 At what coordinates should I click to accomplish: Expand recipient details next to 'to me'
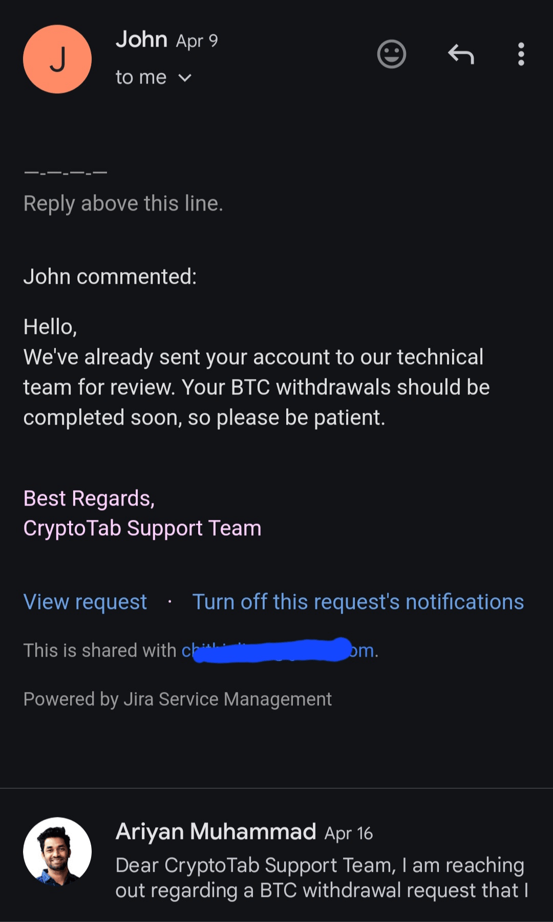point(184,78)
